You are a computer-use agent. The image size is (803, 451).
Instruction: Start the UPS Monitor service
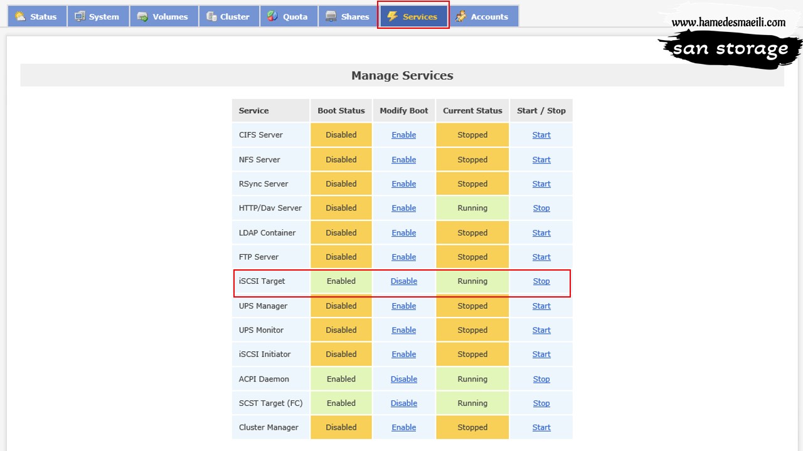click(x=541, y=330)
